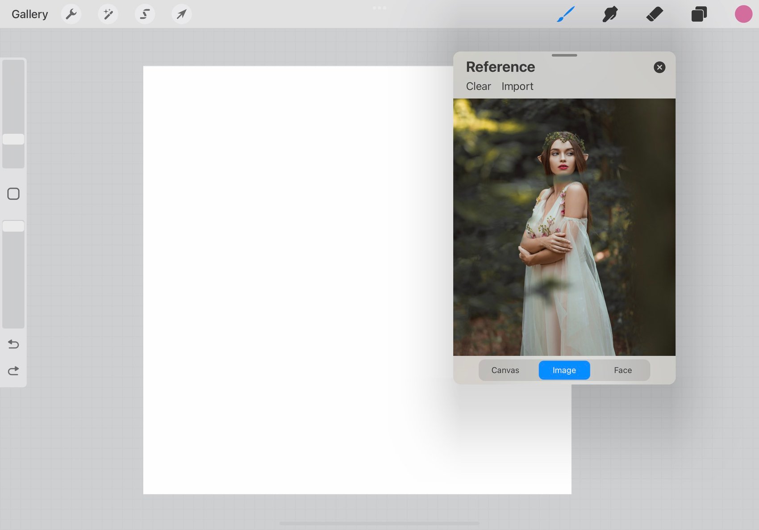Activate the Transform arrow tool
This screenshot has width=759, height=530.
[181, 14]
